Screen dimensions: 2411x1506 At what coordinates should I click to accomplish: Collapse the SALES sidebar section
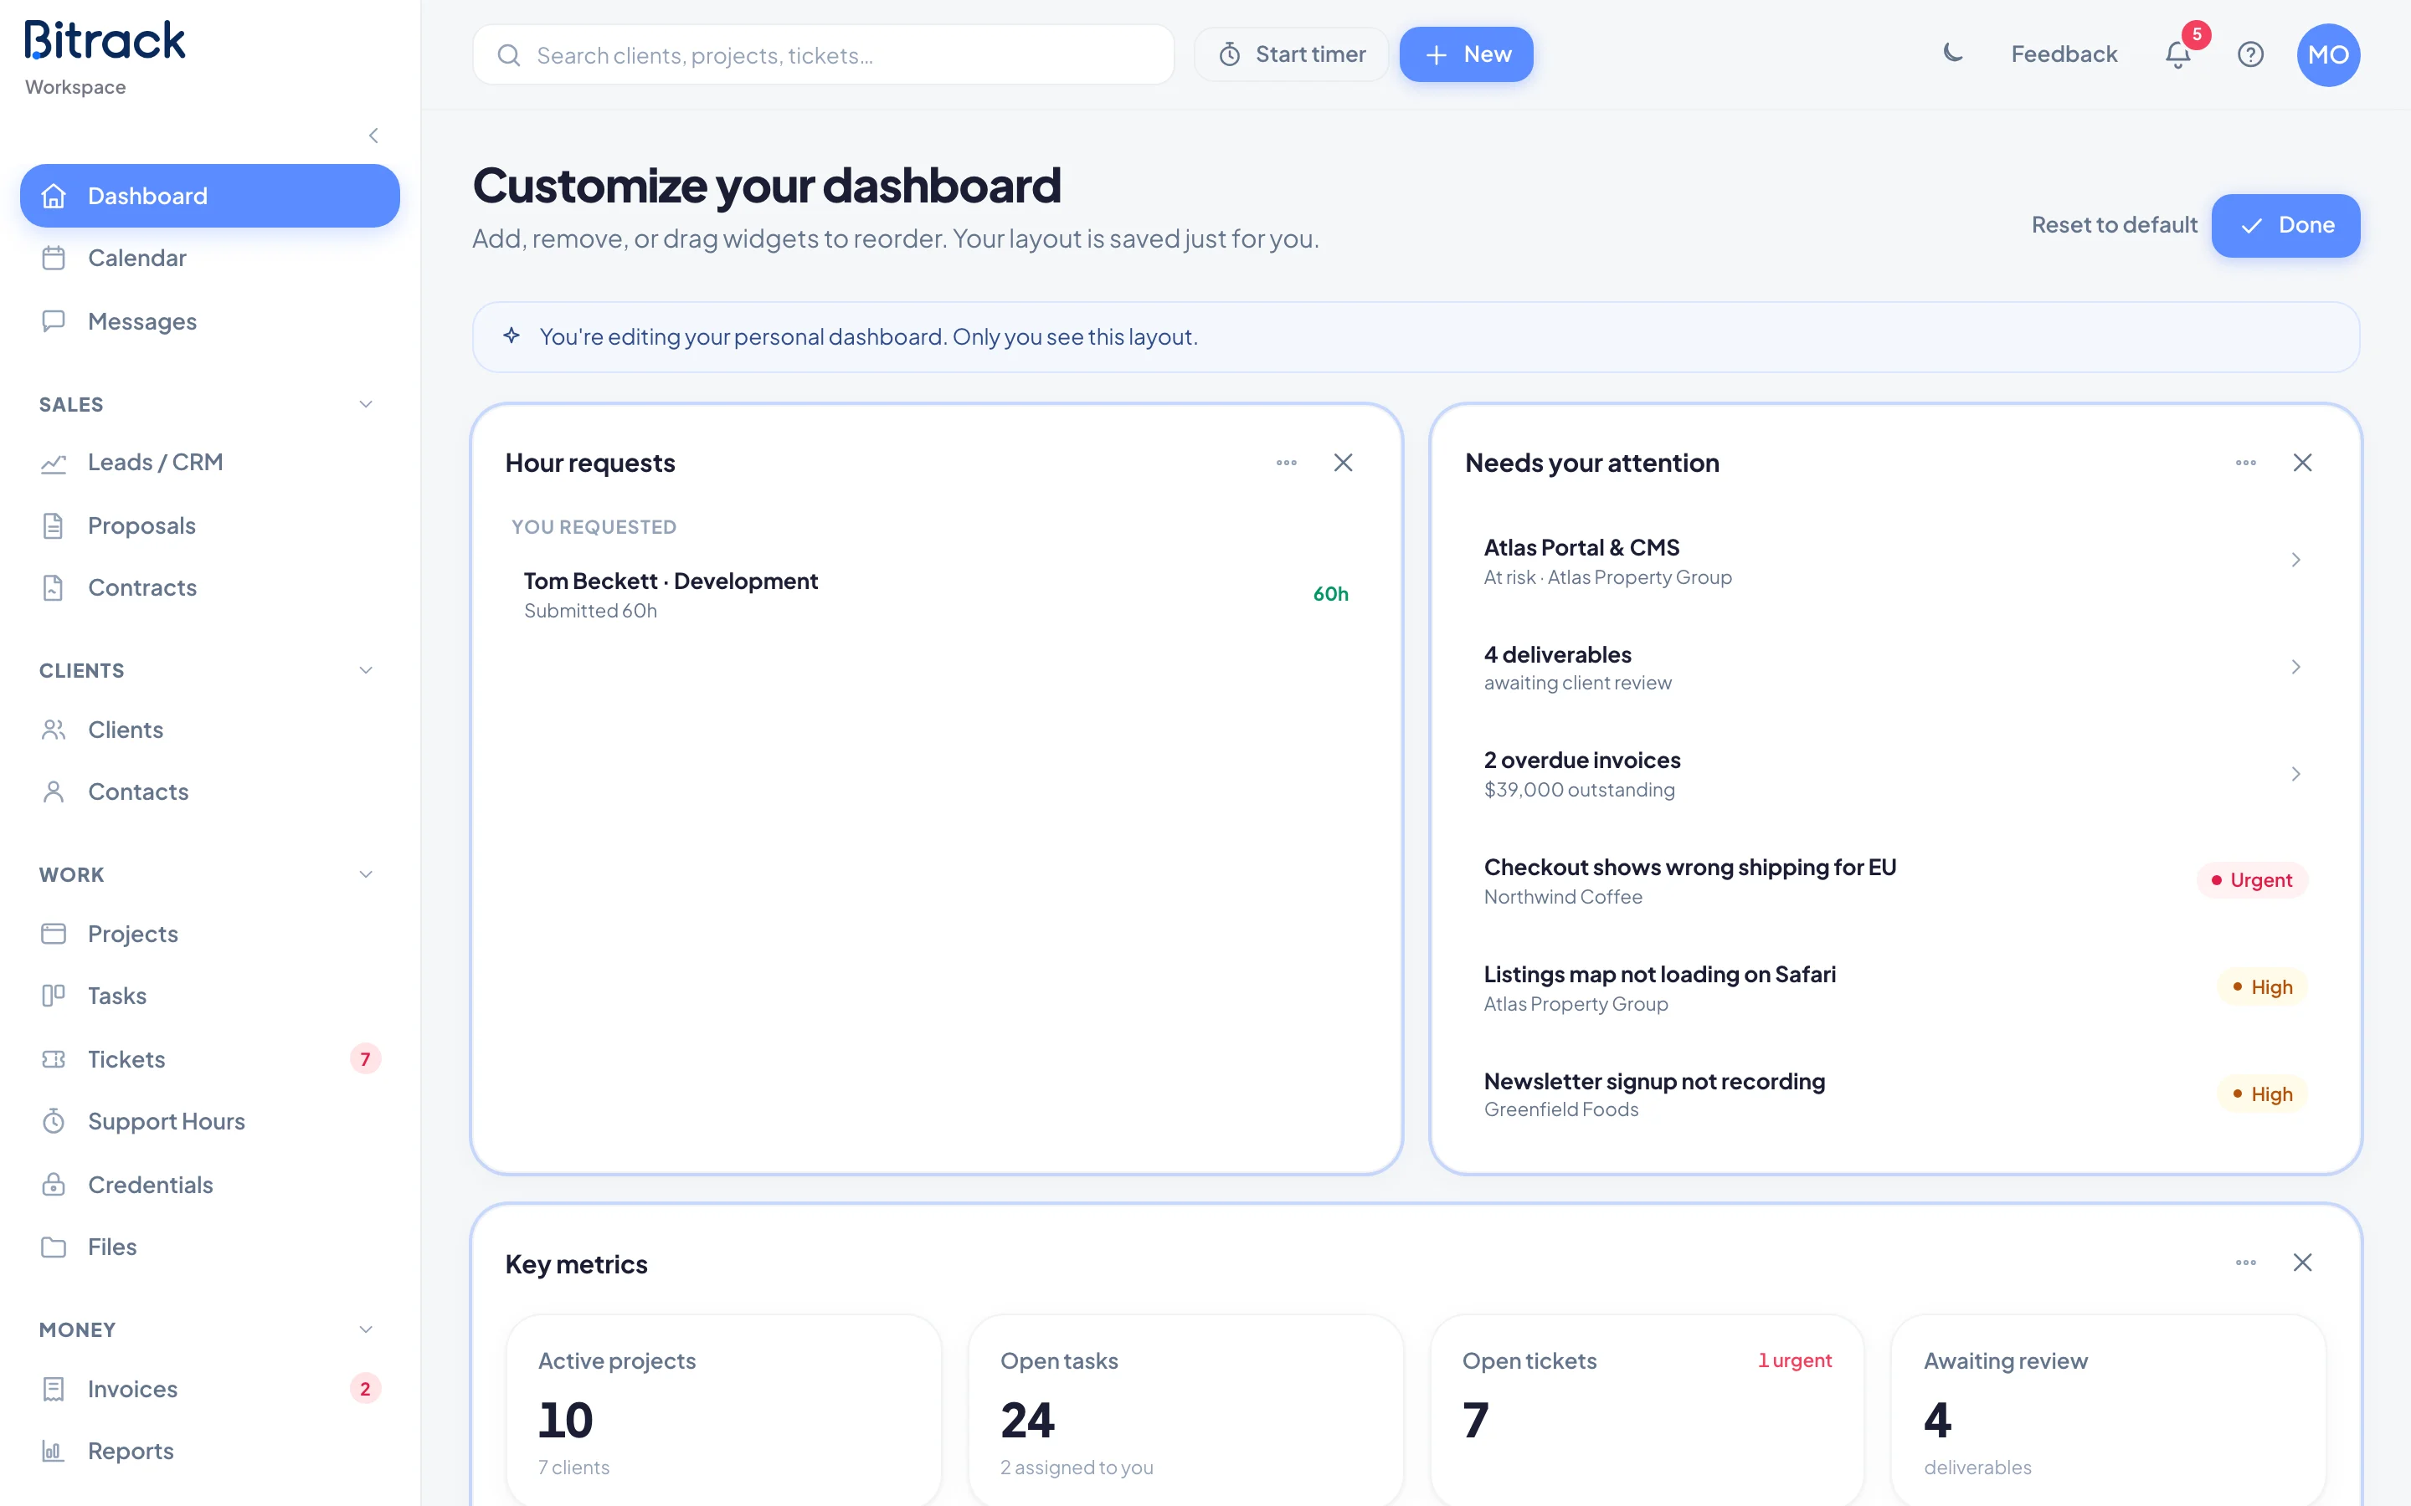click(366, 404)
